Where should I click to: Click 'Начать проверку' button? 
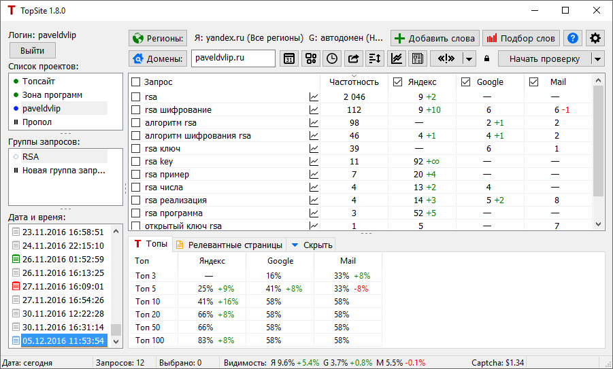click(x=544, y=59)
